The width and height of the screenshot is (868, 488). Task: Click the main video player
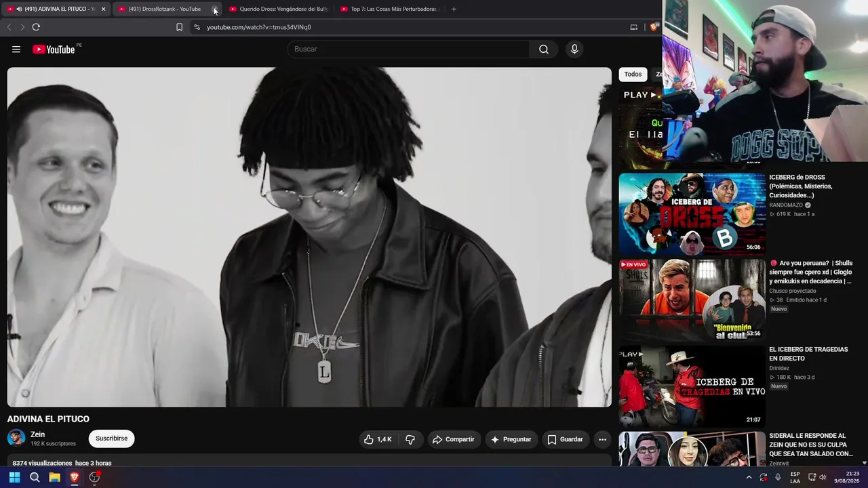pos(309,237)
